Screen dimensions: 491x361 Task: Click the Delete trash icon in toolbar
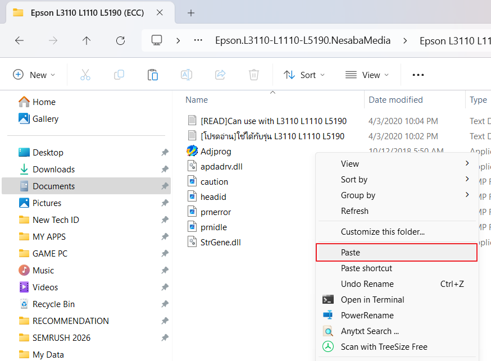point(254,75)
